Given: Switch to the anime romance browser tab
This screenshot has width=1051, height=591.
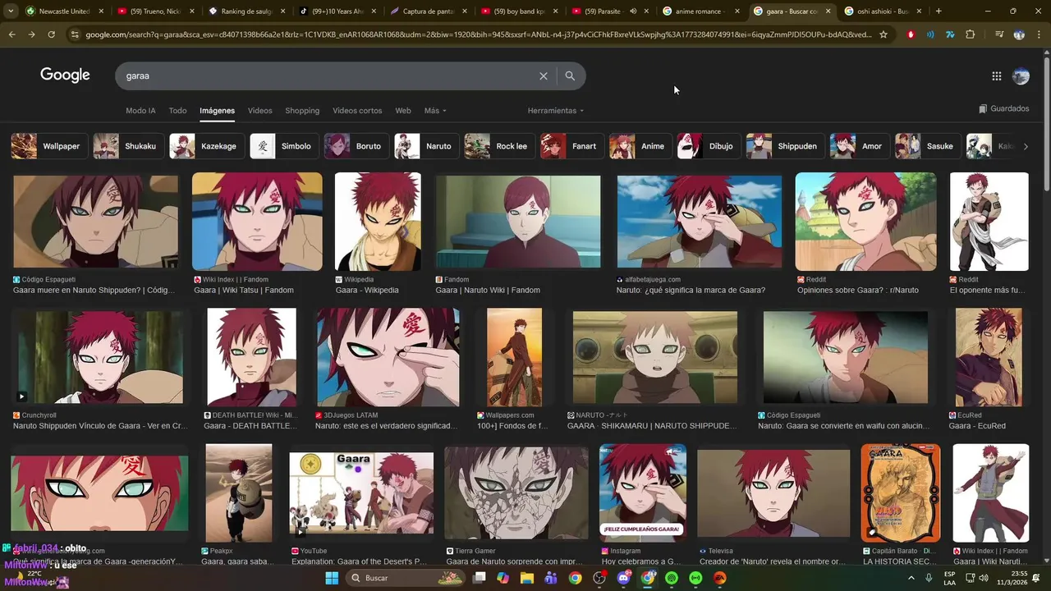Looking at the screenshot, I should point(700,11).
